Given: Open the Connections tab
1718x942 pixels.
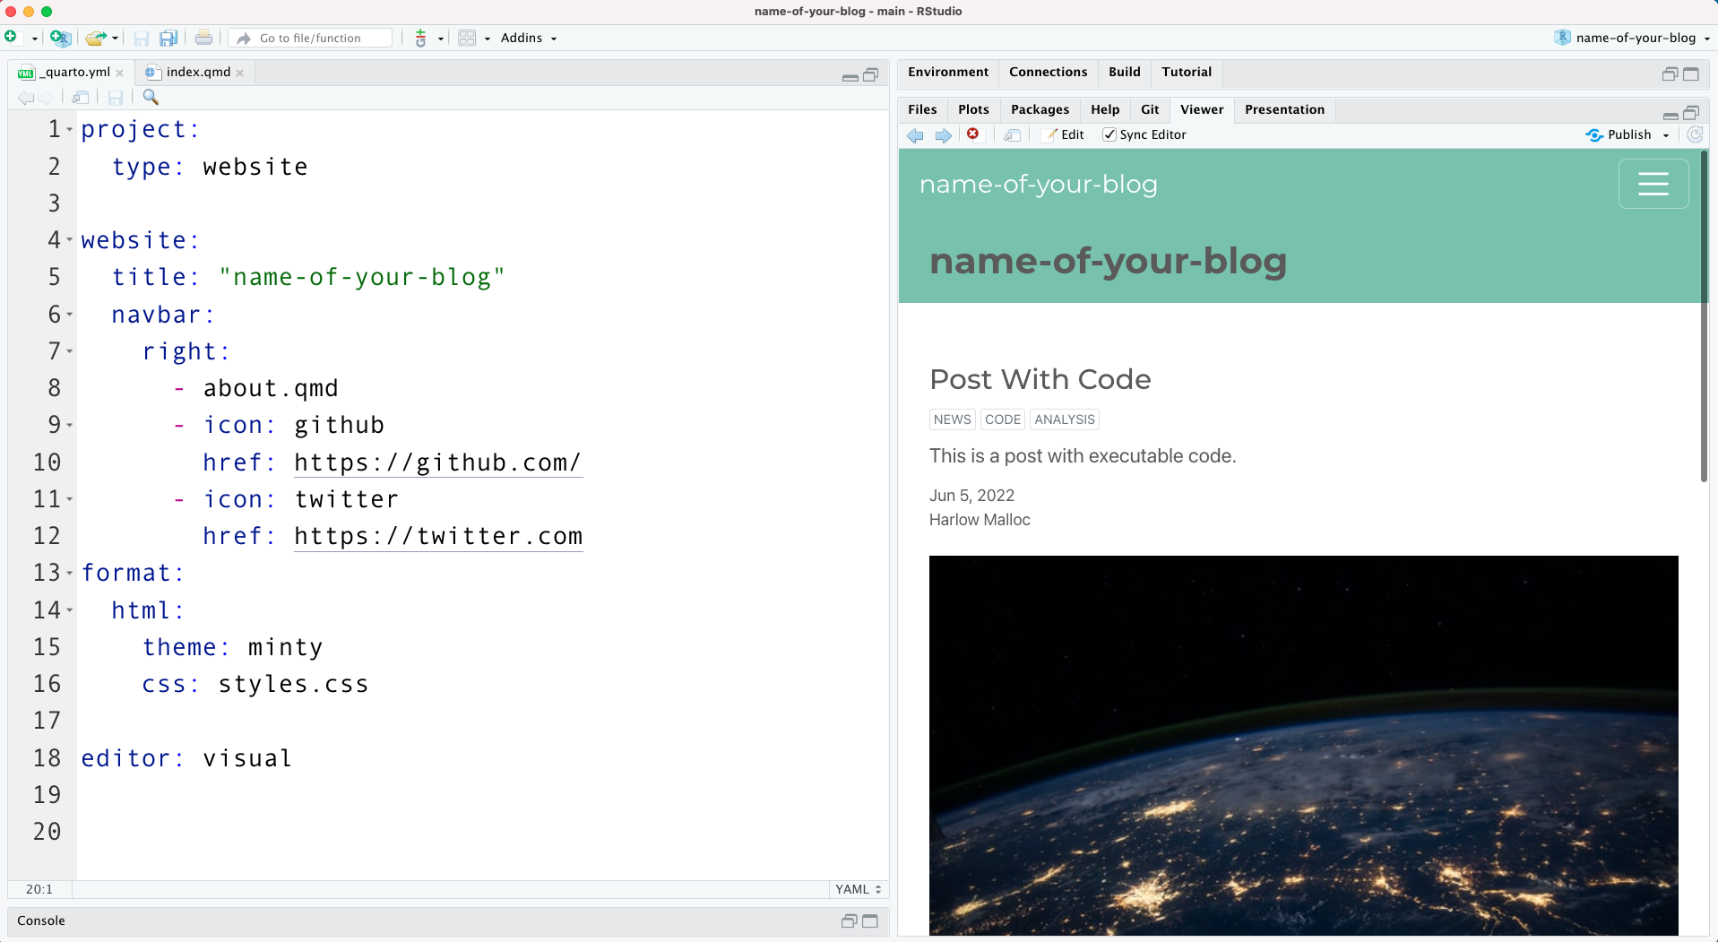Looking at the screenshot, I should [x=1048, y=72].
